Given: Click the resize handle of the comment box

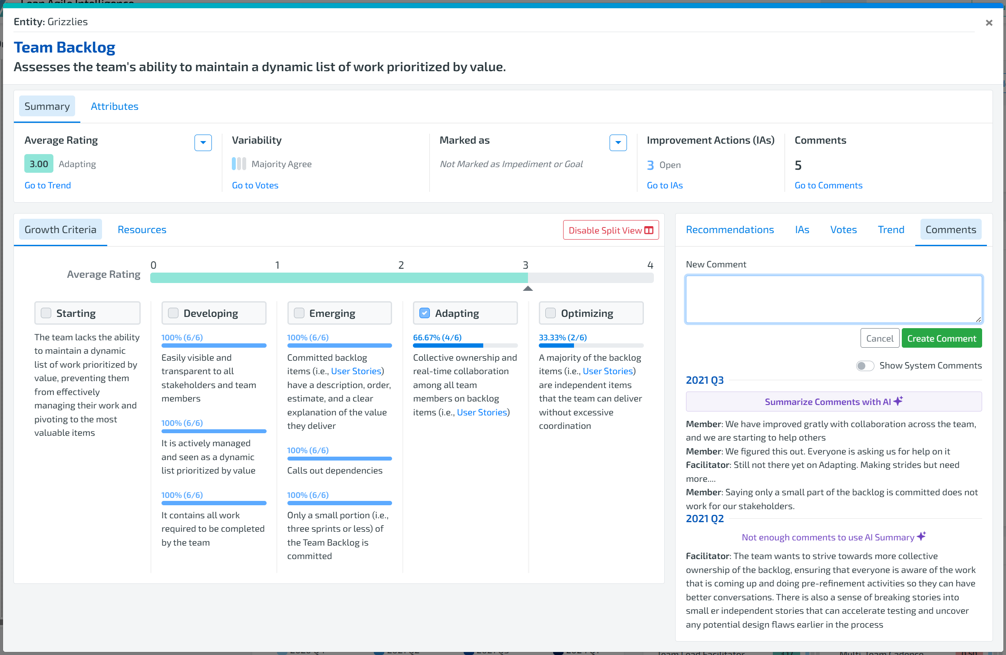Looking at the screenshot, I should tap(978, 319).
